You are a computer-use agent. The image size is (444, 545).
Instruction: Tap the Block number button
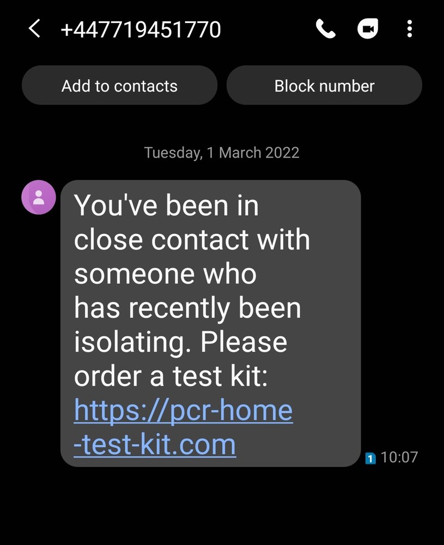coord(324,86)
